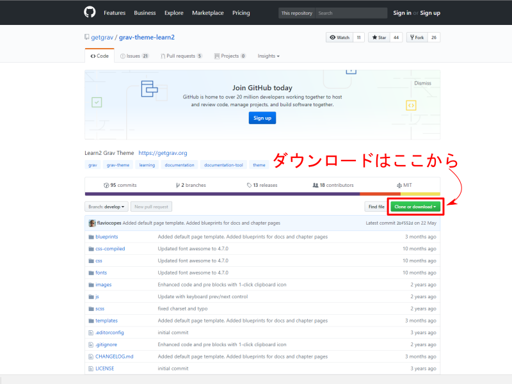Open Pricing in the top navigation

coord(241,13)
